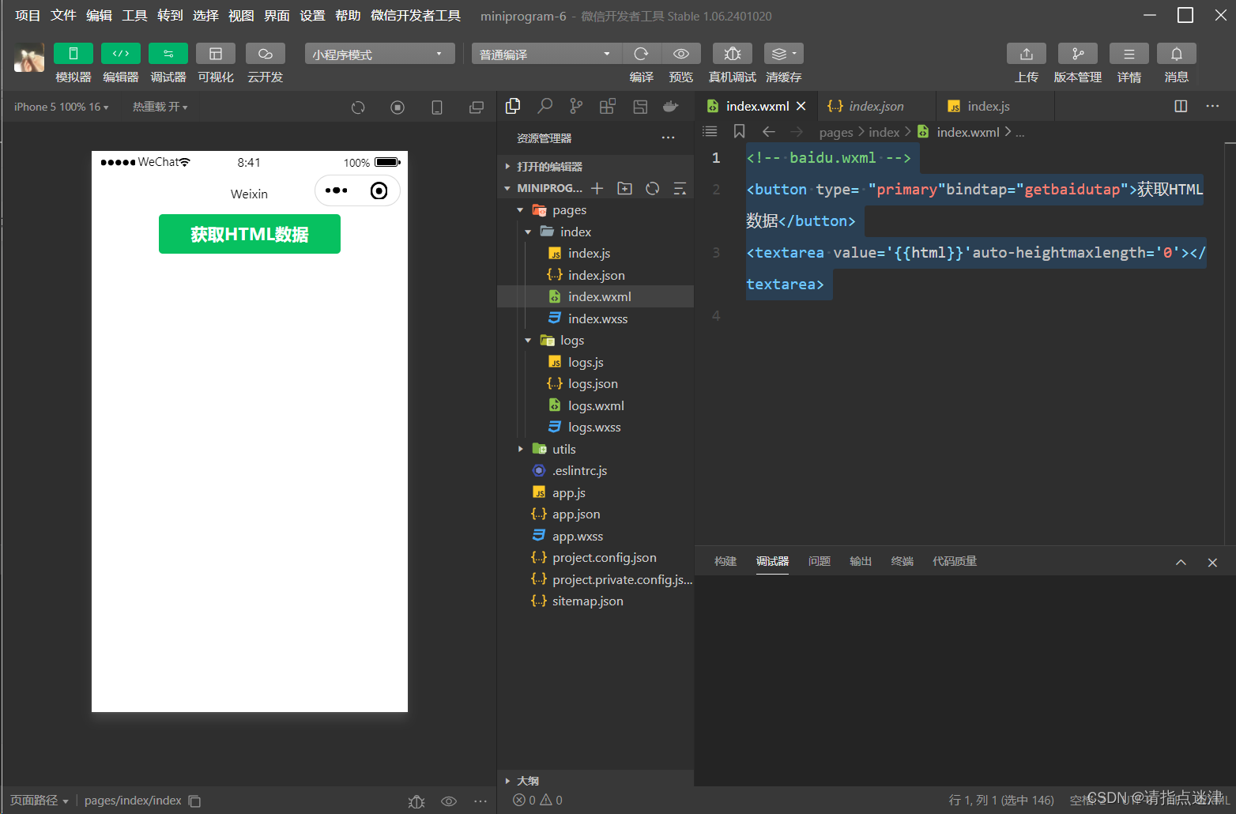The height and width of the screenshot is (814, 1236).
Task: Open the explorer files icon
Action: pyautogui.click(x=513, y=106)
